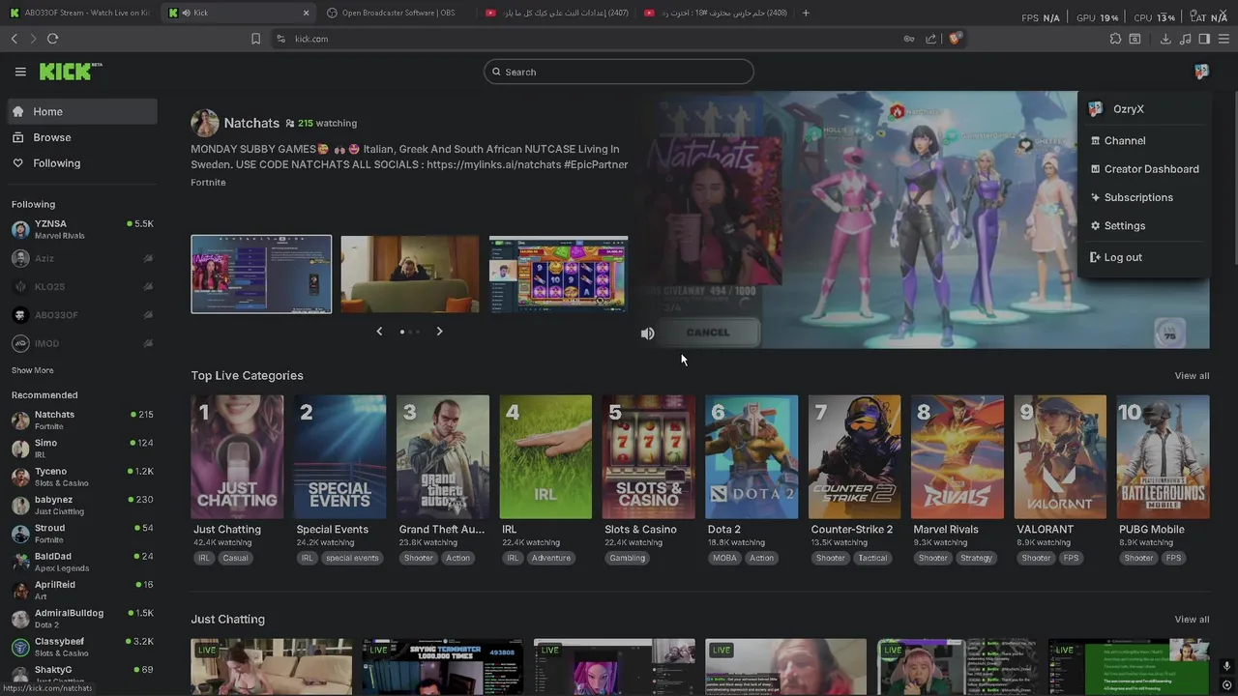The width and height of the screenshot is (1238, 696).
Task: Close the active Kick browser tab
Action: coord(307,13)
